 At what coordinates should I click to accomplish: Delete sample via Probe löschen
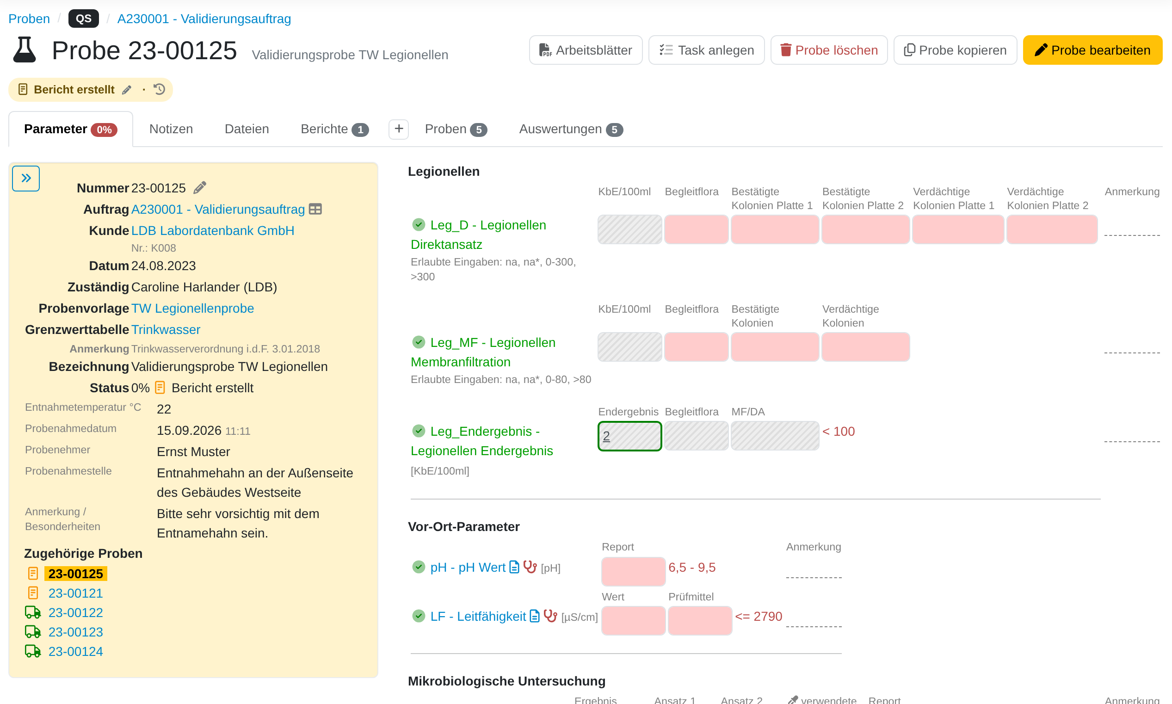coord(829,50)
